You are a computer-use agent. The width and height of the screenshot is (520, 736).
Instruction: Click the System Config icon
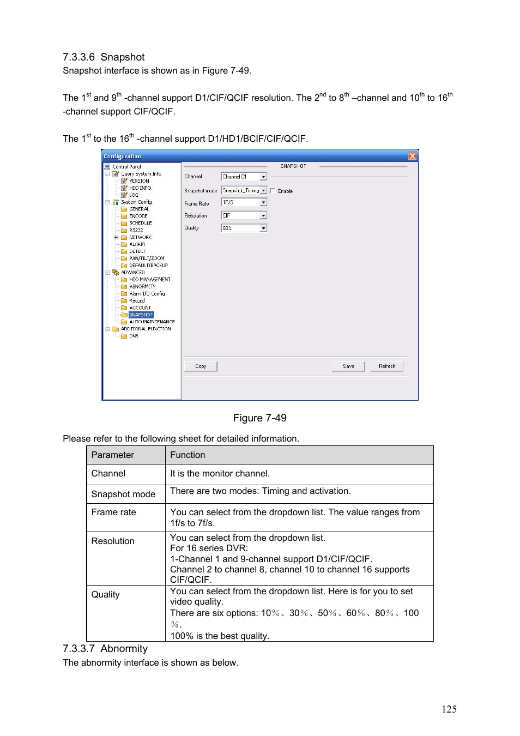[116, 202]
